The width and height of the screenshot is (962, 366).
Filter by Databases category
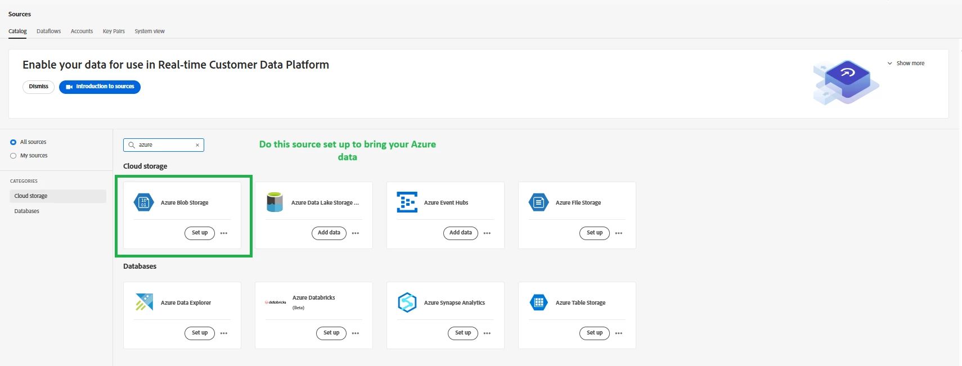(x=58, y=211)
